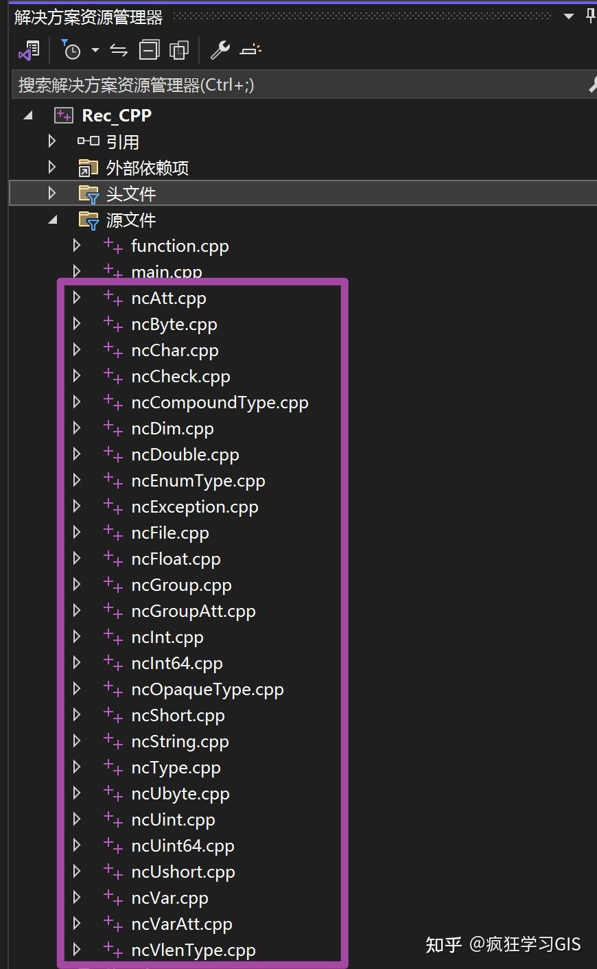Open the project Properties via wrench icon
The height and width of the screenshot is (969, 597).
click(x=220, y=49)
